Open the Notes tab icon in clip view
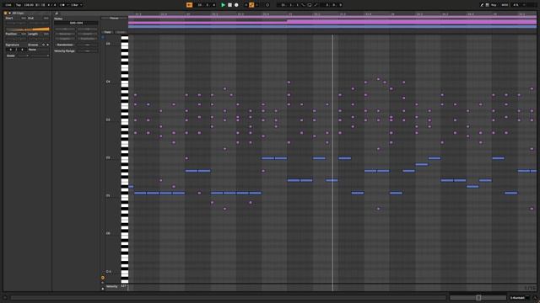 (x=57, y=13)
